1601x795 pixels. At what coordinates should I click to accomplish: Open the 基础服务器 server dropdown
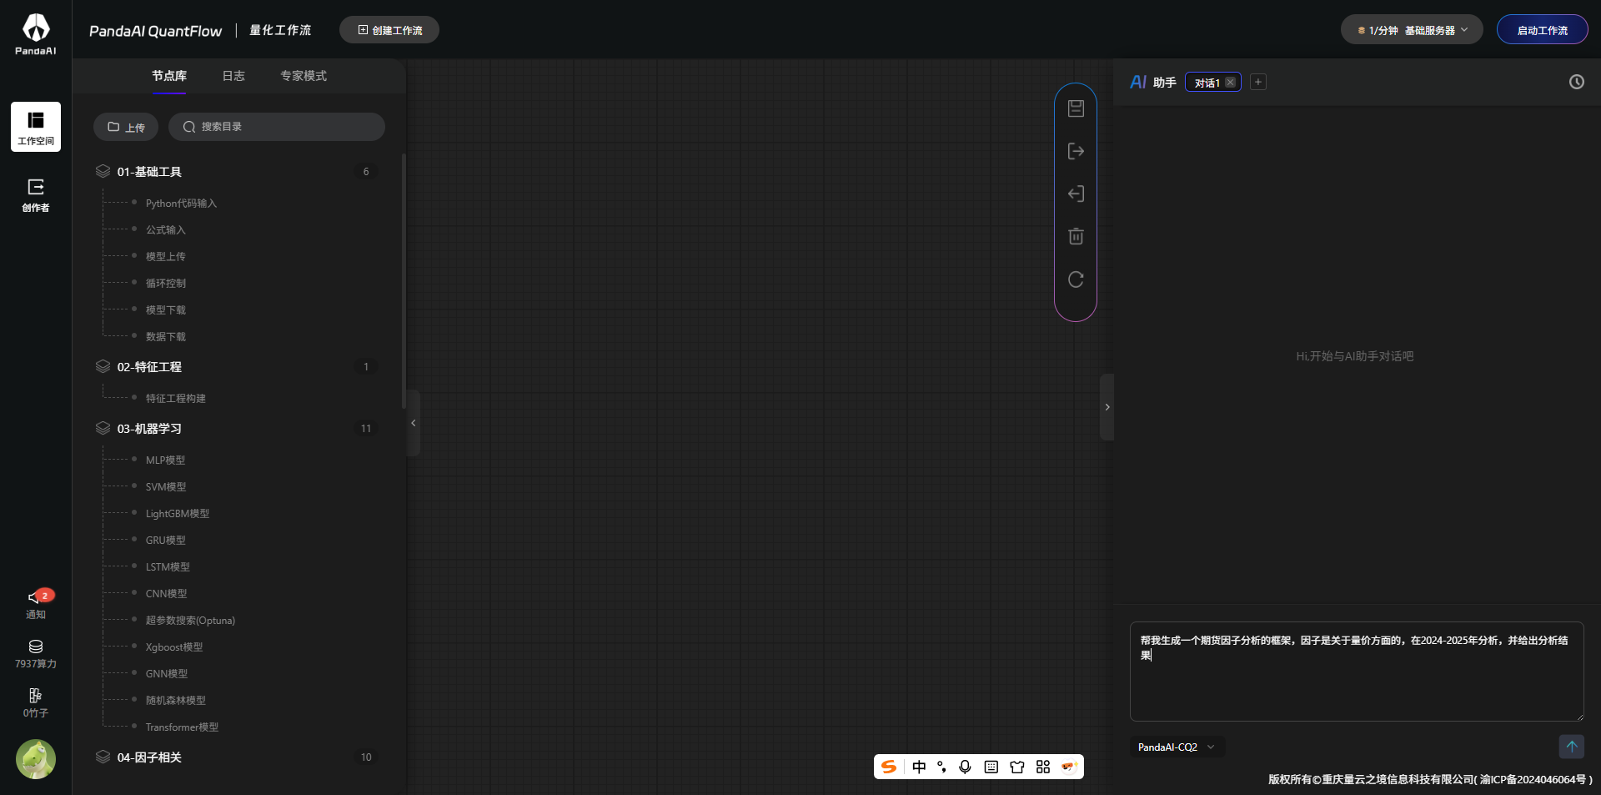[x=1412, y=30]
